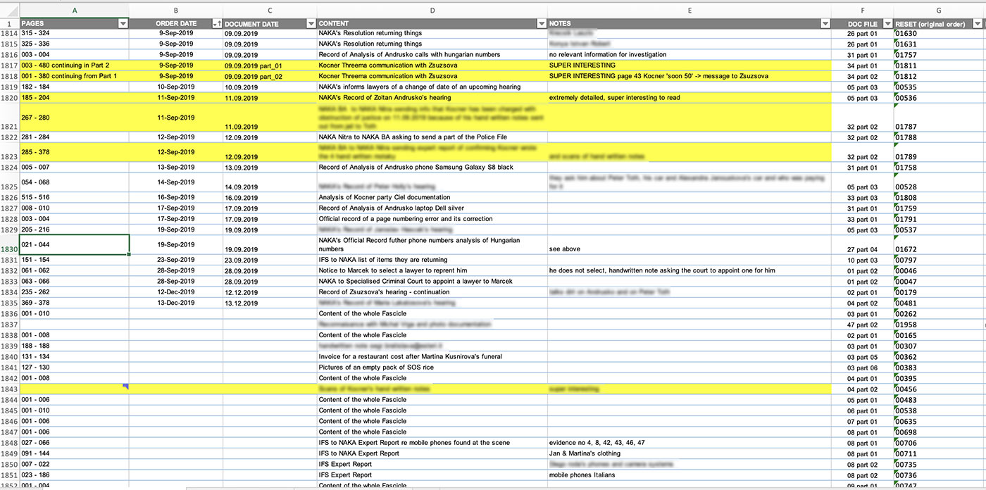Select column A by clicking its header letter

(74, 11)
